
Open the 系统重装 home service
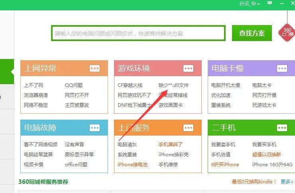pyautogui.click(x=127, y=155)
